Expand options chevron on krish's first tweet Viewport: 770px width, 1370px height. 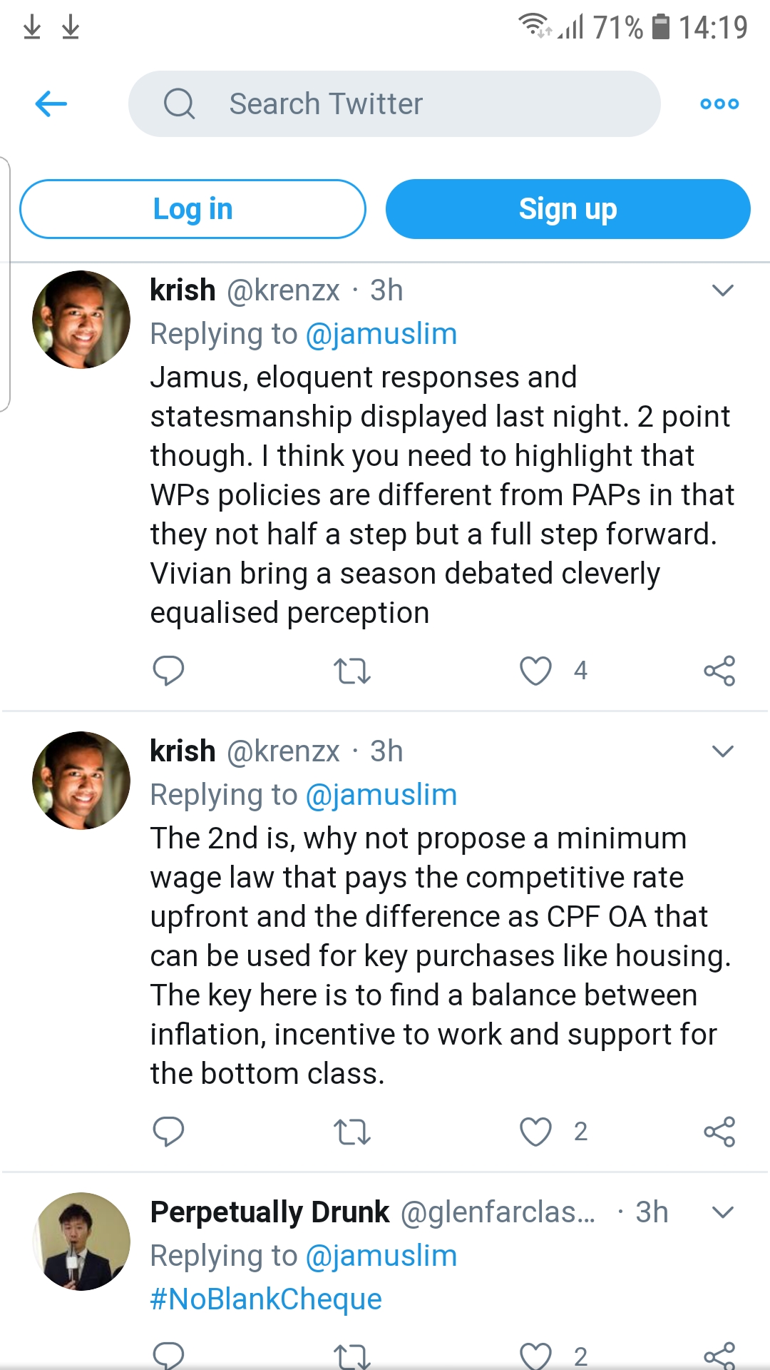point(723,290)
